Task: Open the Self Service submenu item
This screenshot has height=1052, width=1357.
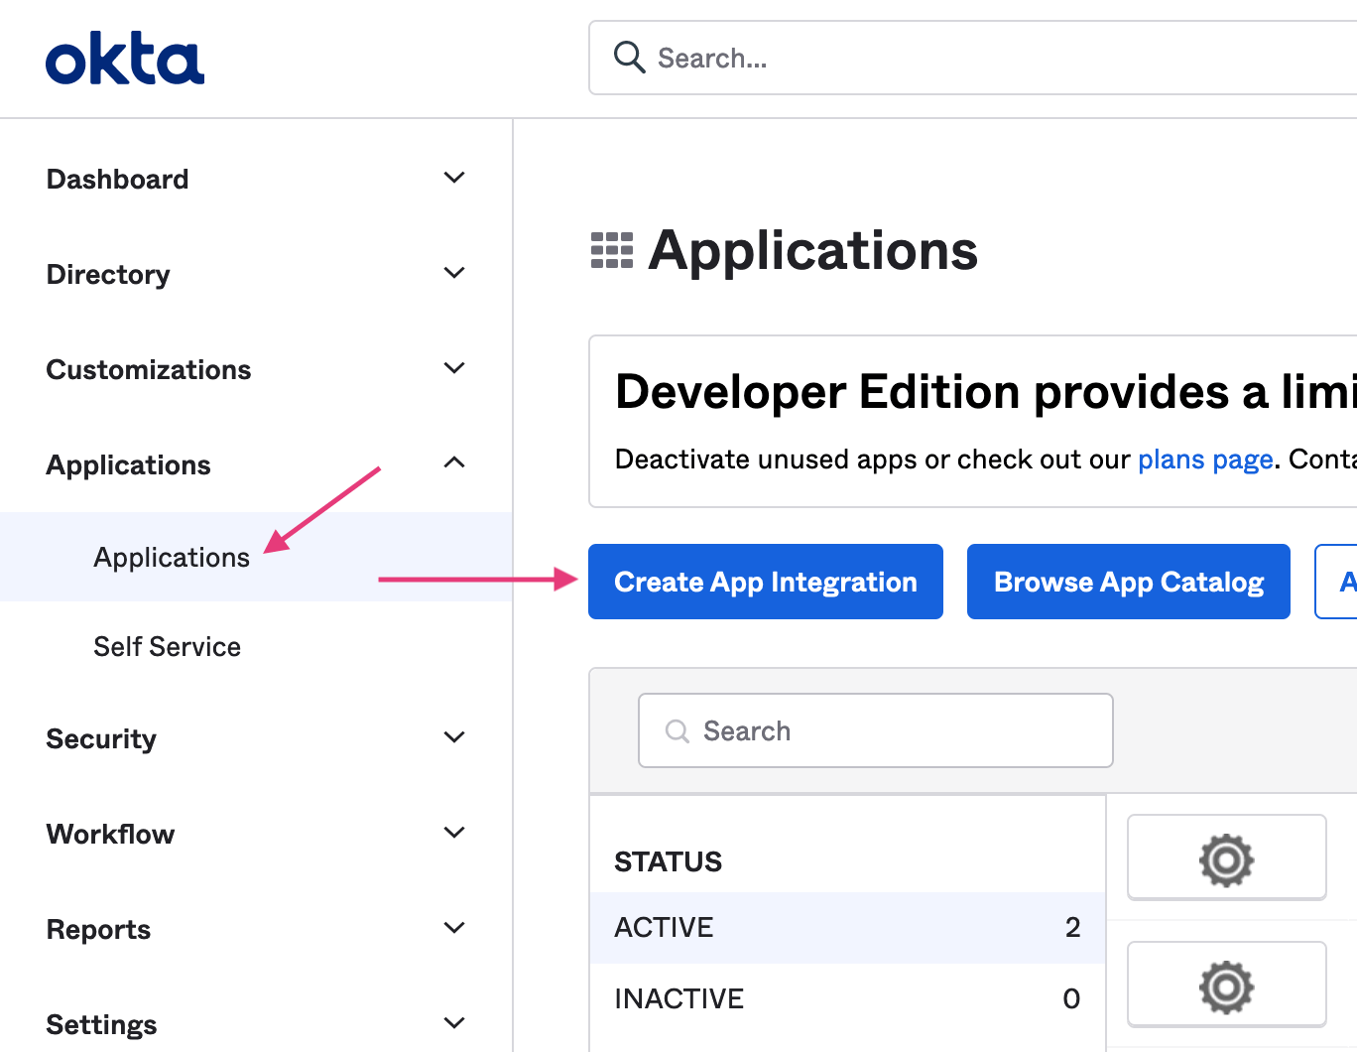Action: 168,647
